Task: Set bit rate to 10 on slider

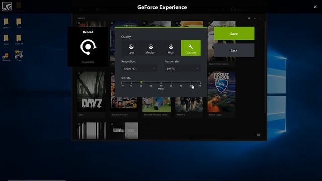Action: [x=122, y=82]
